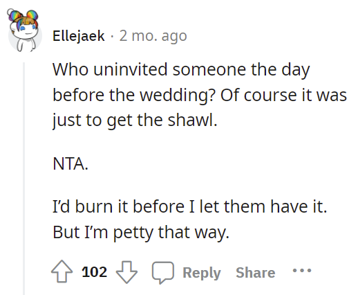Click the line "just to get the shawl."
This screenshot has width=358, height=295.
click(x=135, y=120)
